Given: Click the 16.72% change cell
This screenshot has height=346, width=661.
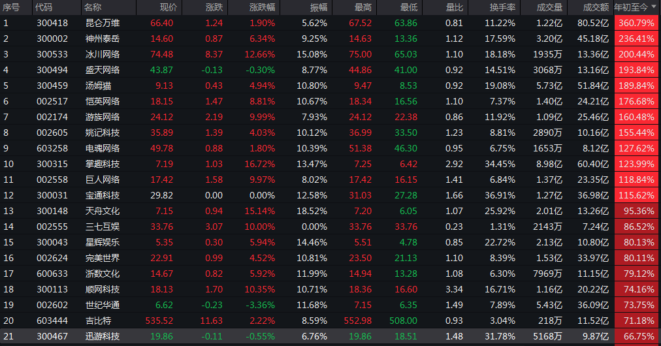Looking at the screenshot, I should [260, 164].
